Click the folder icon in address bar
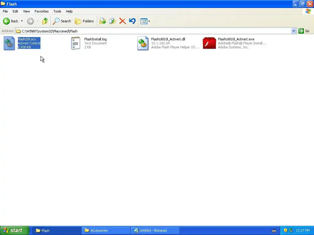Viewport: 314px width, 235px height. (x=18, y=31)
